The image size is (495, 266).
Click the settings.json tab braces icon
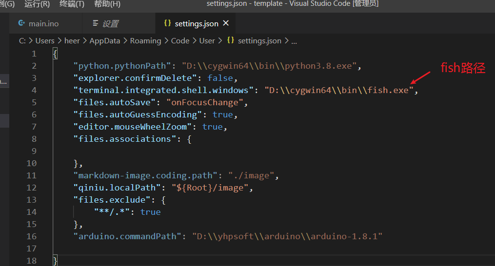tap(167, 23)
